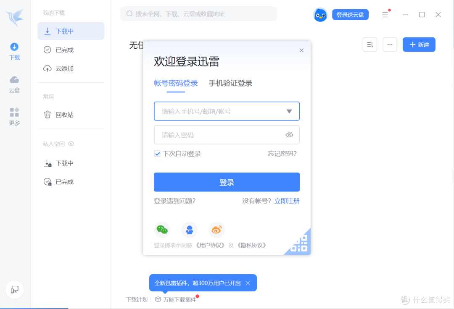Click the password input field
This screenshot has width=454, height=309.
(x=227, y=135)
